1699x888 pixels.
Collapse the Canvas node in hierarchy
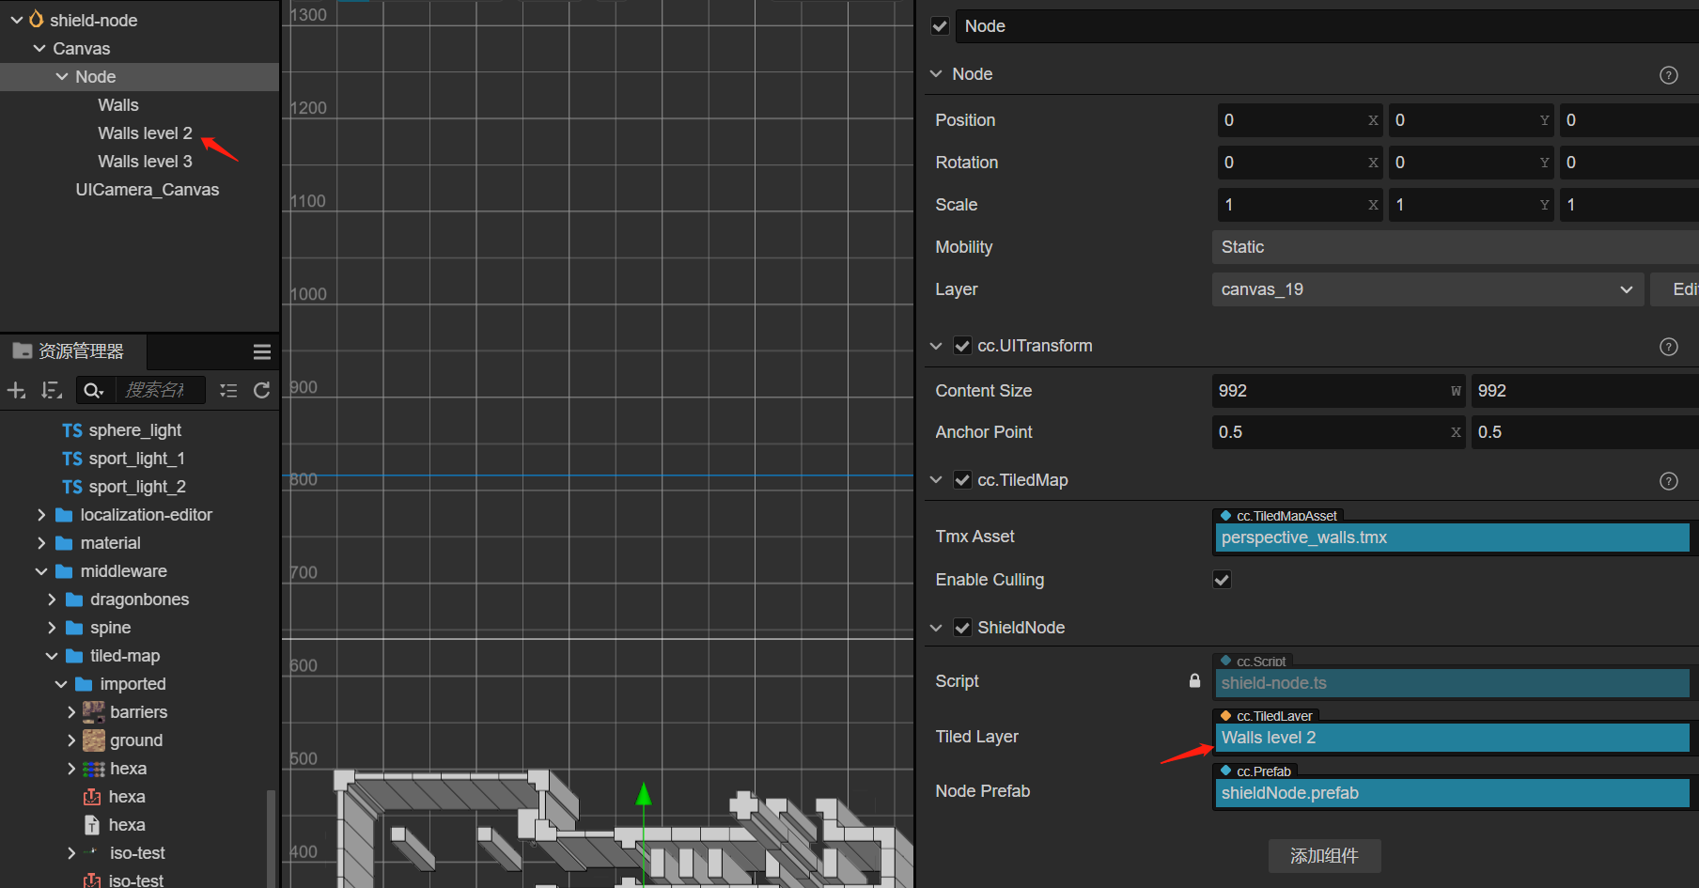(39, 48)
